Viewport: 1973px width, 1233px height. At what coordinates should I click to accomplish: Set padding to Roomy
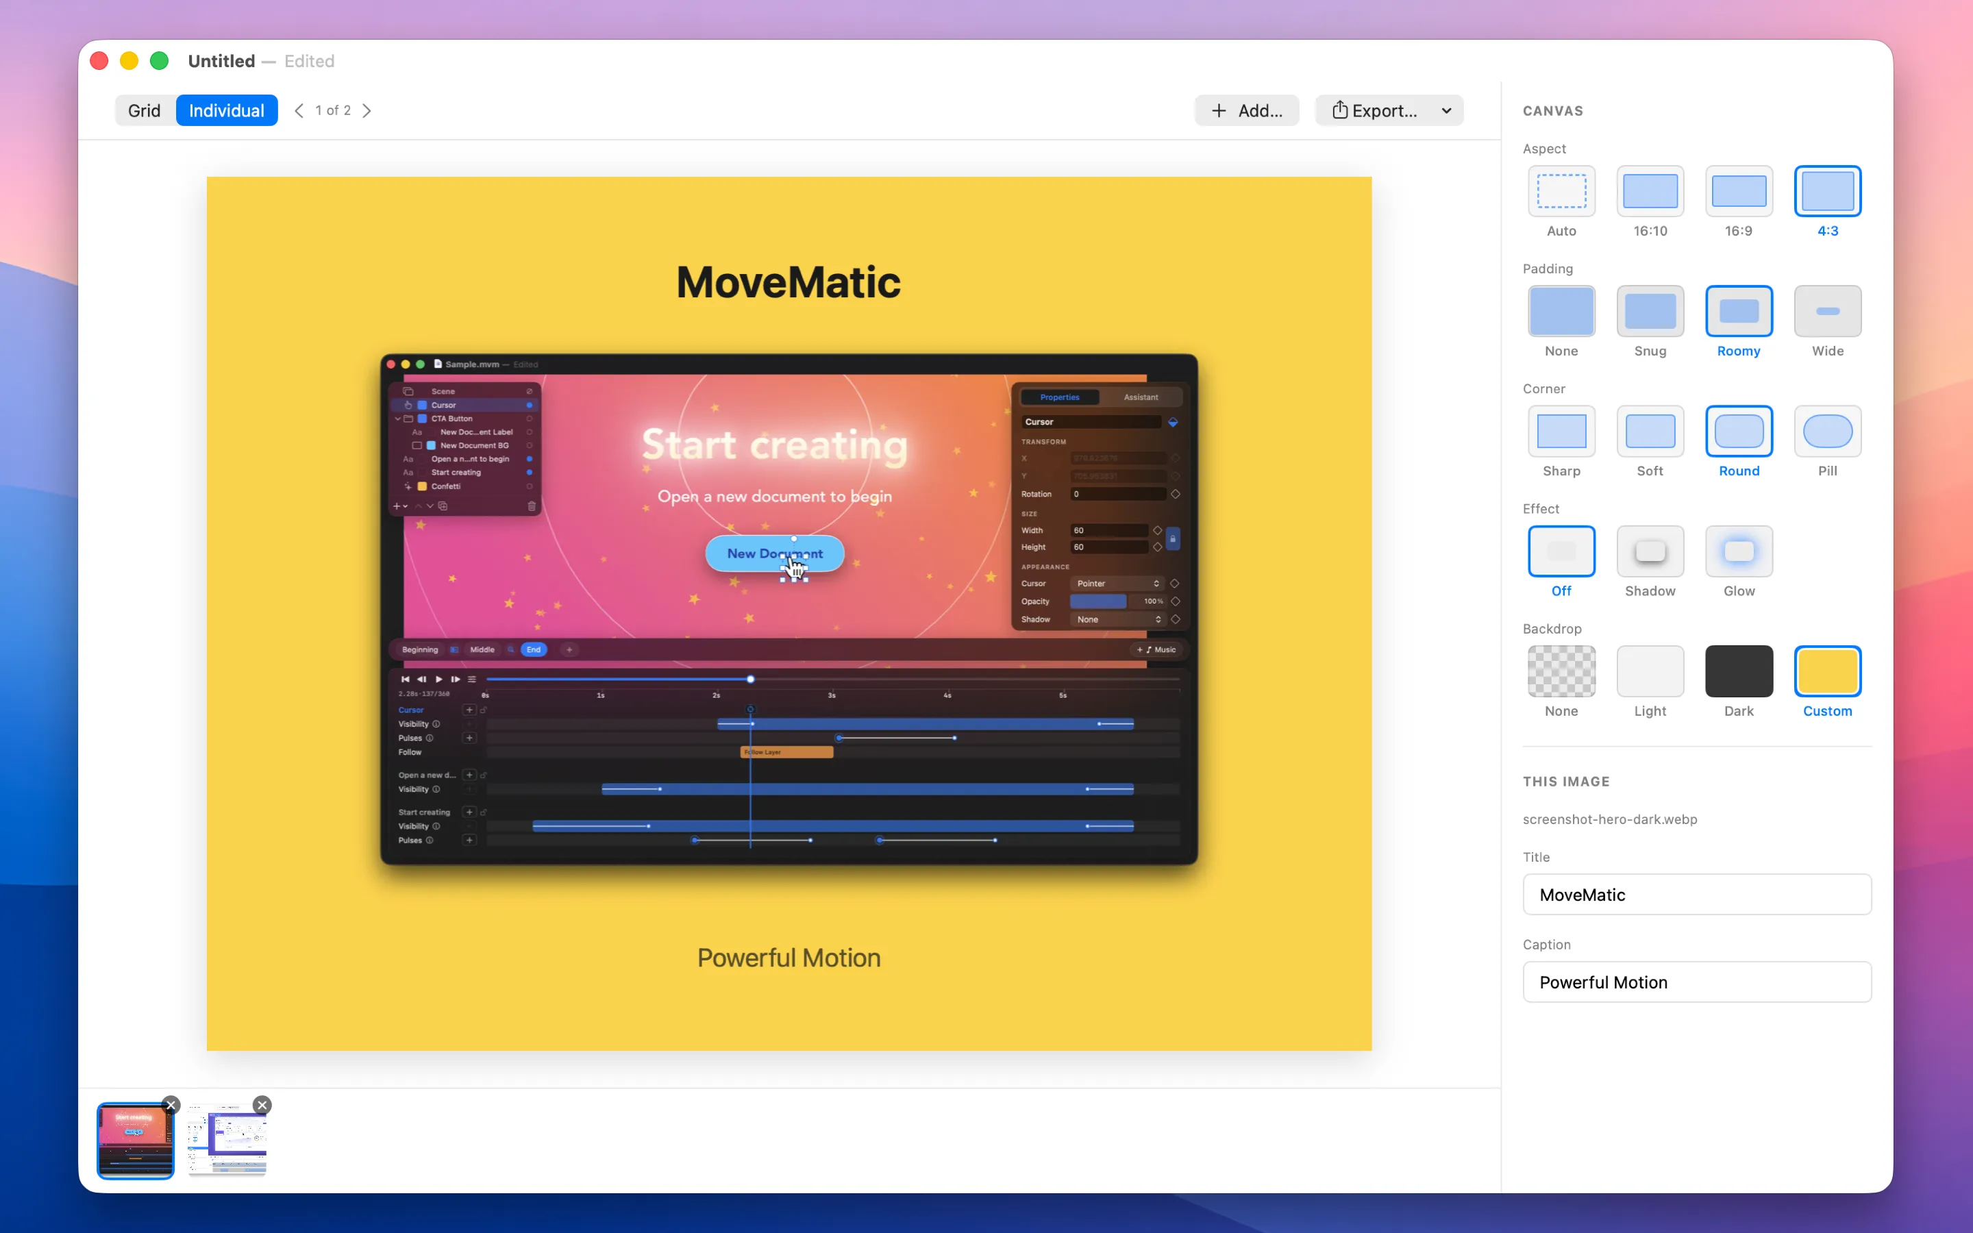(x=1738, y=311)
